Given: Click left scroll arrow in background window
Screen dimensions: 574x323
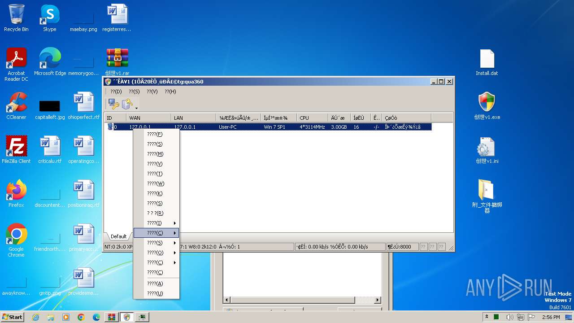Looking at the screenshot, I should click(x=227, y=300).
